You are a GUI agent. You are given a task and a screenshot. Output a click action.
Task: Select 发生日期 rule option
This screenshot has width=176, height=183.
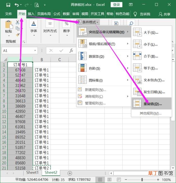tap(152, 92)
